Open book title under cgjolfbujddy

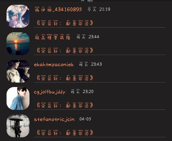(x=65, y=105)
